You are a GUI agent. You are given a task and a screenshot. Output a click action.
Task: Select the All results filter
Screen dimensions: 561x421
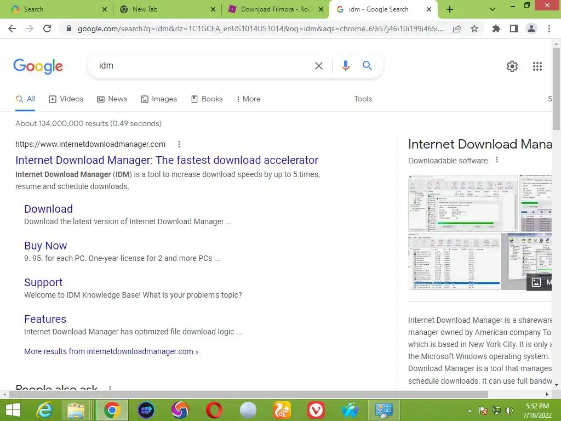[25, 99]
